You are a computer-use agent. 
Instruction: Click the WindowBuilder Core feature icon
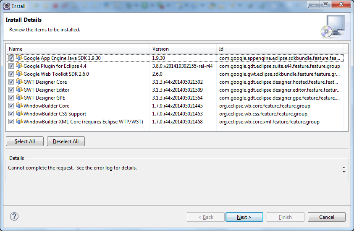click(19, 105)
